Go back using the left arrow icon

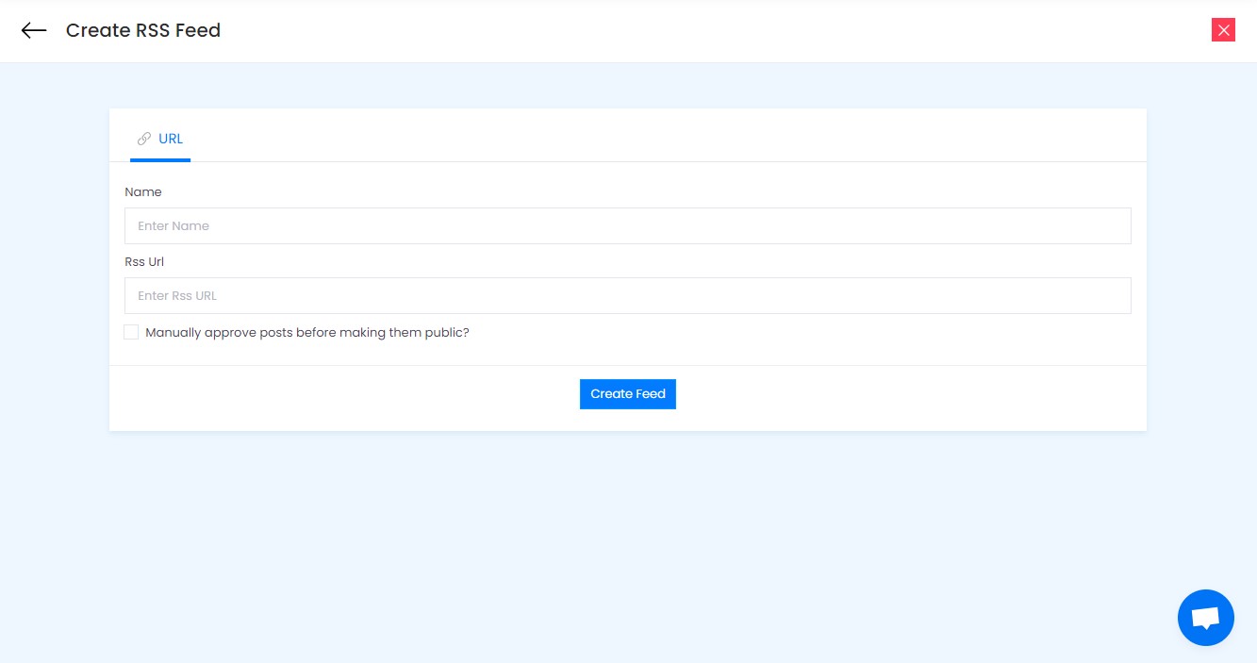(34, 30)
